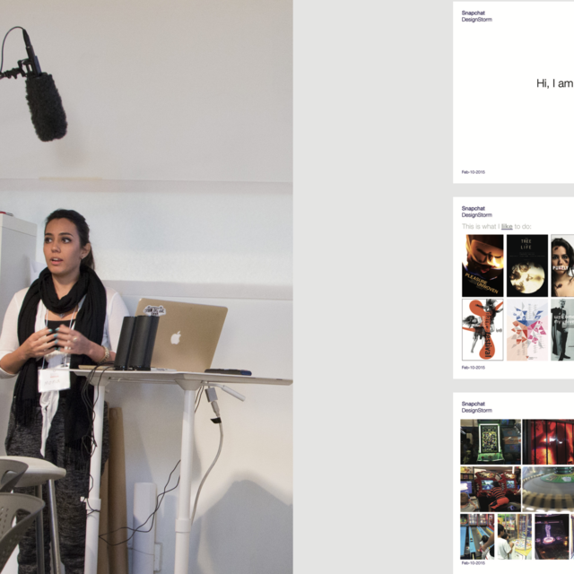Click 'Feb-10-2015' date on first slide

(473, 172)
